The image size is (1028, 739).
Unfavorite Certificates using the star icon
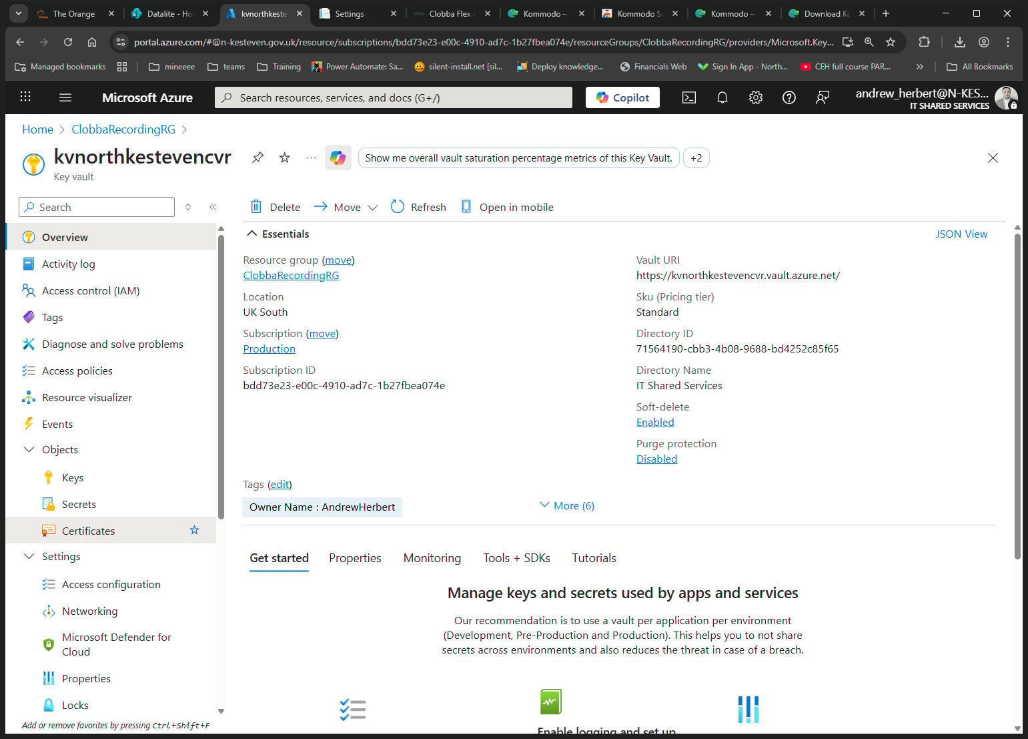coord(194,530)
